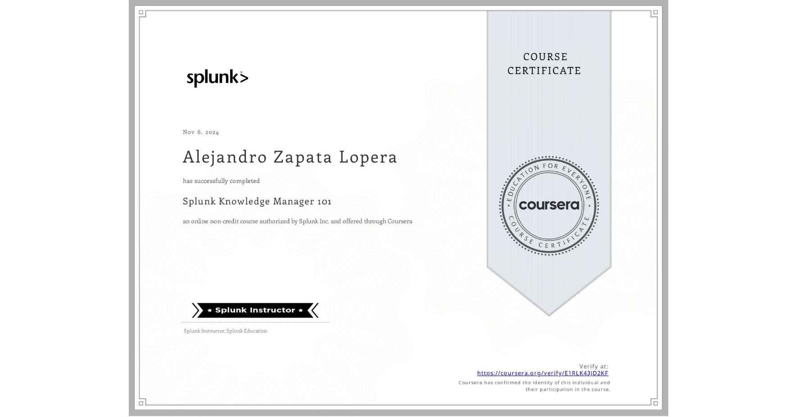Open the verification link for E1RLK43JD2KF
The width and height of the screenshot is (798, 417).
543,373
